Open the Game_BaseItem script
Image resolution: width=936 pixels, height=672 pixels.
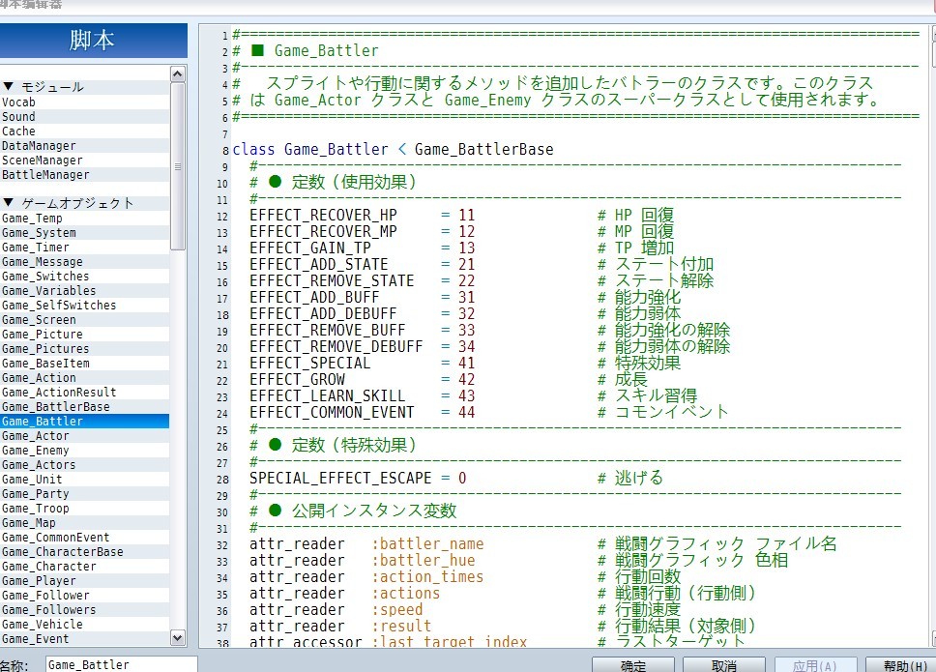[x=85, y=363]
